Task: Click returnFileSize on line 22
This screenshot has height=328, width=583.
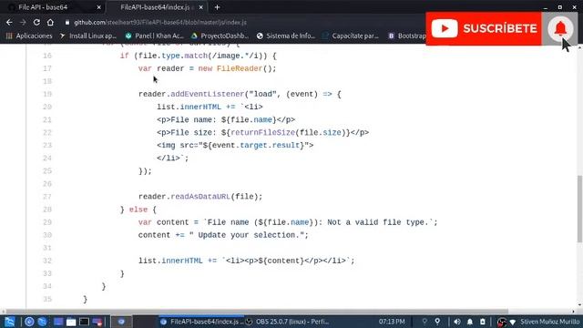Action: pos(263,132)
